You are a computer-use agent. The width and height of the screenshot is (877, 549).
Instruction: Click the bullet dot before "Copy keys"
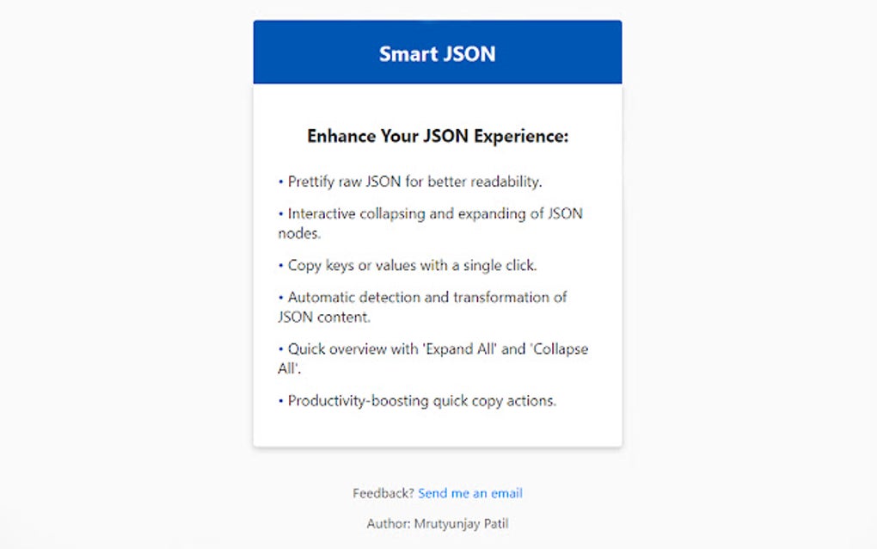280,265
